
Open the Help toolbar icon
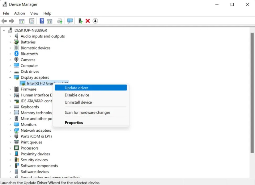42,21
